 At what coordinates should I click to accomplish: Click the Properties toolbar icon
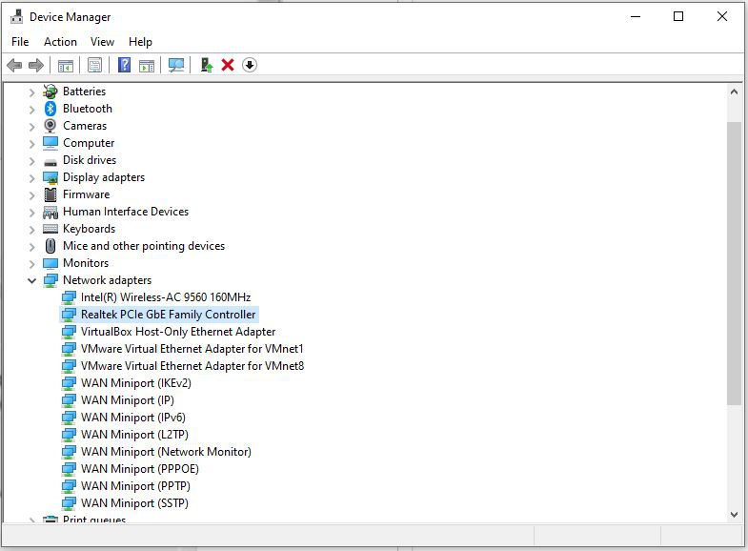point(94,65)
